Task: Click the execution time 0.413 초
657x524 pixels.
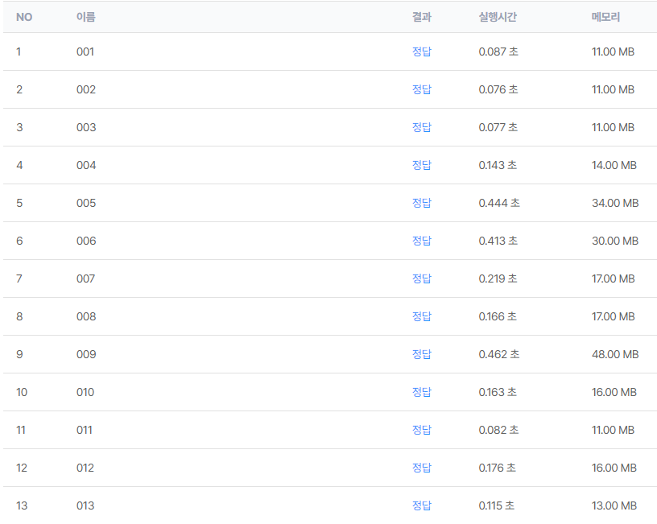Action: [x=498, y=241]
